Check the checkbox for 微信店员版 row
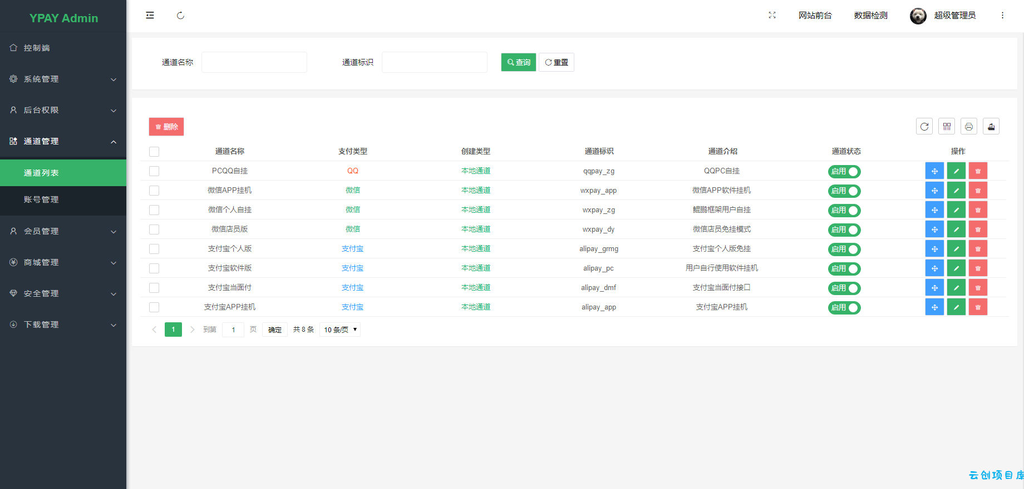The height and width of the screenshot is (489, 1024). click(154, 229)
